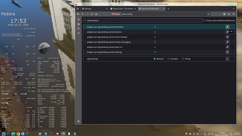
Task: Open the volume control in system tray
Action: pyautogui.click(x=190, y=134)
